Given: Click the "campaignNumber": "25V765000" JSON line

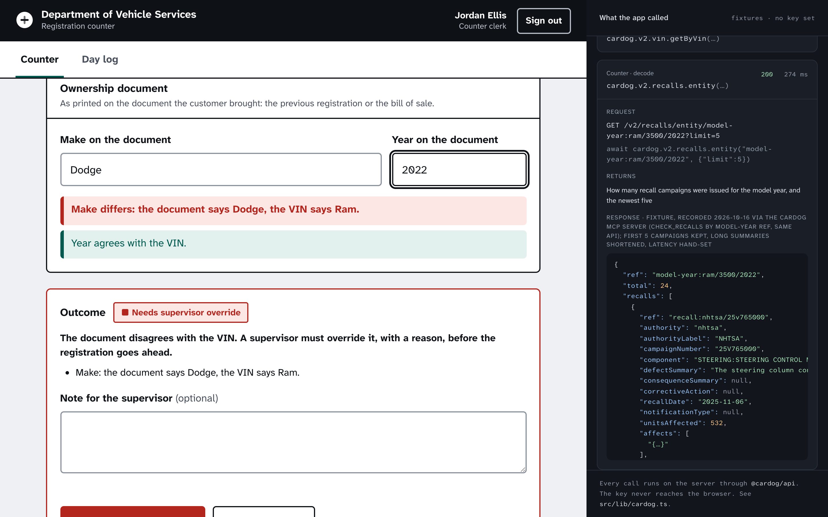Looking at the screenshot, I should click(x=702, y=349).
